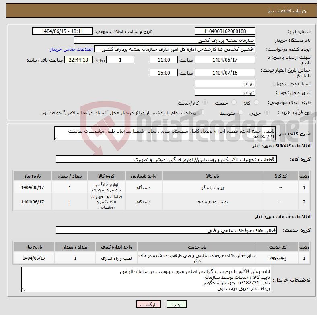
Task: Select the متوسط purchase type radio
Action: coord(241,112)
